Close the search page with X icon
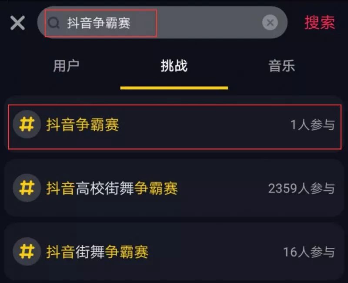Viewport: 348px width, 283px height. (17, 23)
